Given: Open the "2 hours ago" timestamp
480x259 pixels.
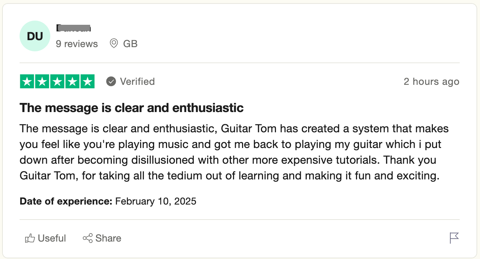Looking at the screenshot, I should [431, 82].
